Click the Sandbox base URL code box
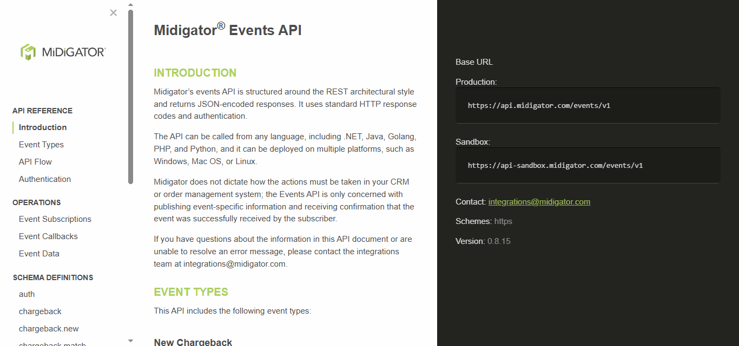The image size is (739, 346). pos(588,165)
